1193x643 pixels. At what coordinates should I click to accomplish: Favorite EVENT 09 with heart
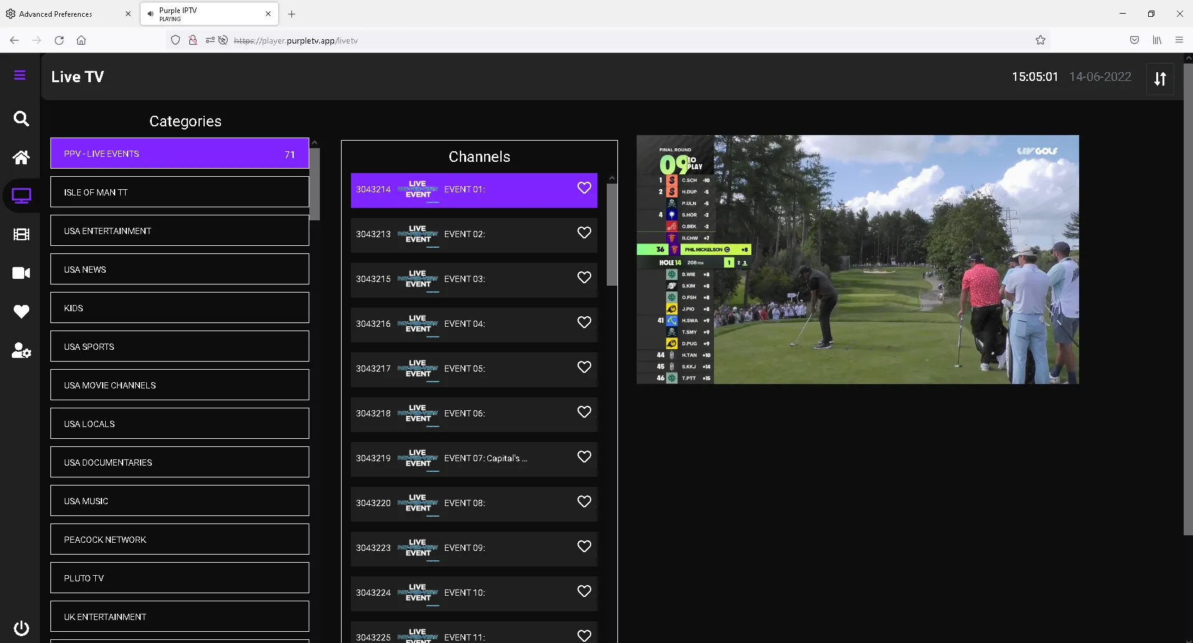point(584,546)
